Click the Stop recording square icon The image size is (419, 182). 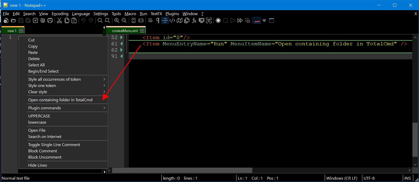coord(225,21)
